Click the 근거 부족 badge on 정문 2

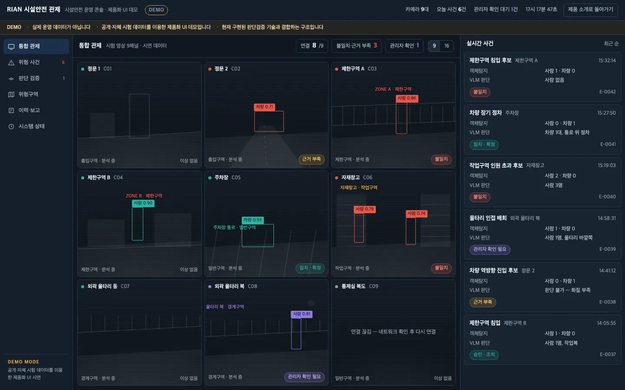(312, 159)
